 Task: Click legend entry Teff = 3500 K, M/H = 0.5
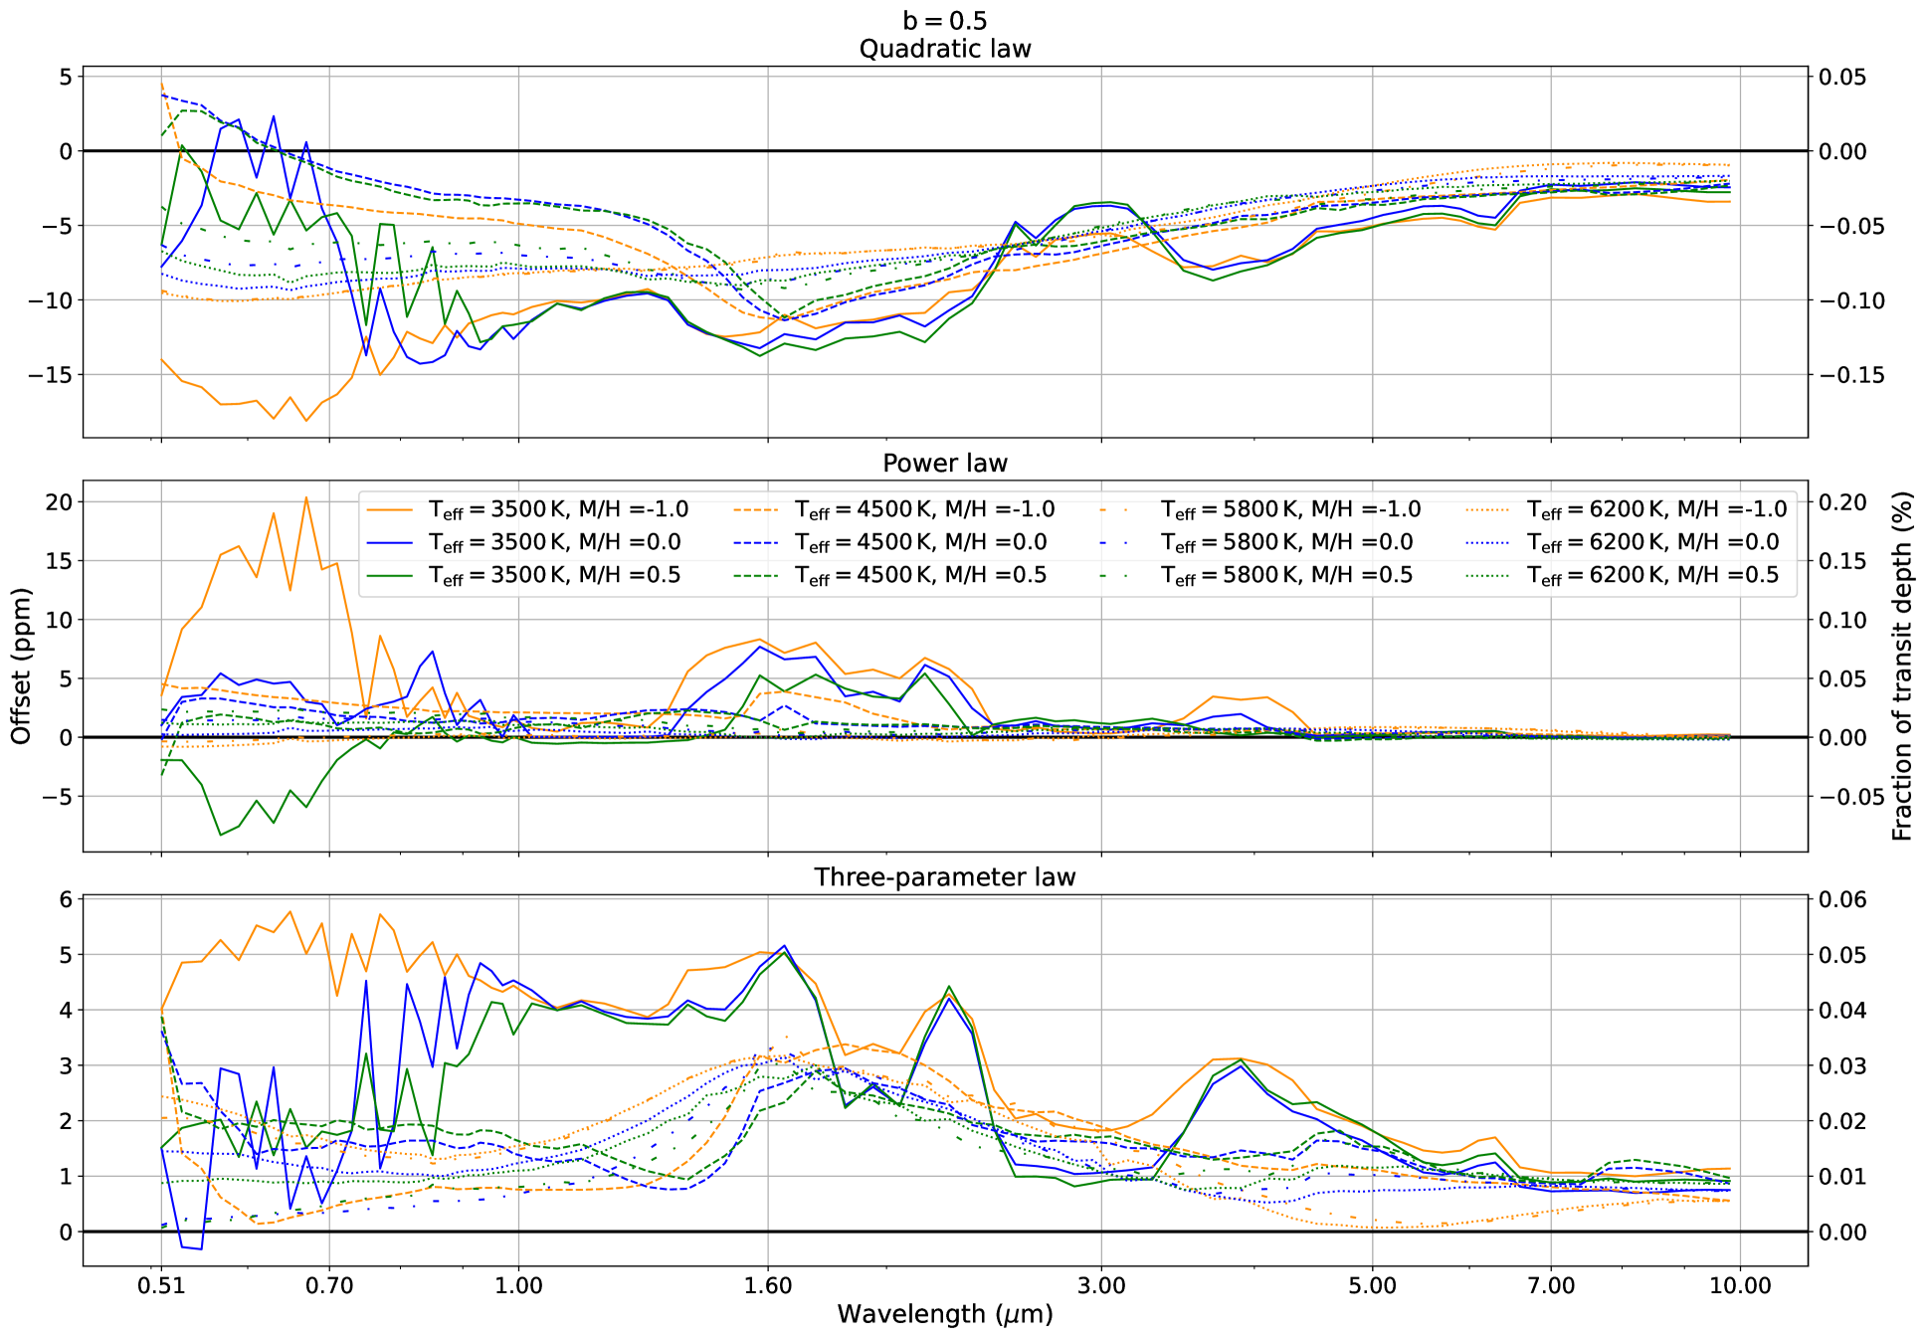click(554, 575)
